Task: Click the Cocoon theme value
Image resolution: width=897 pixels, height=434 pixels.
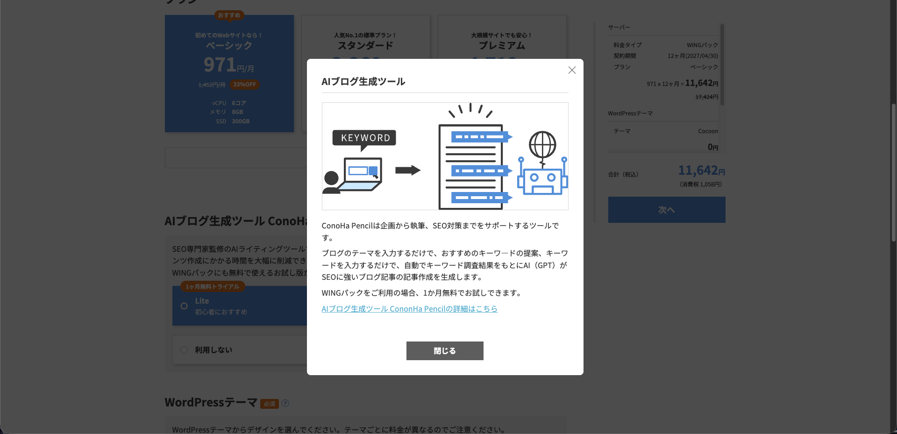Action: click(x=708, y=131)
